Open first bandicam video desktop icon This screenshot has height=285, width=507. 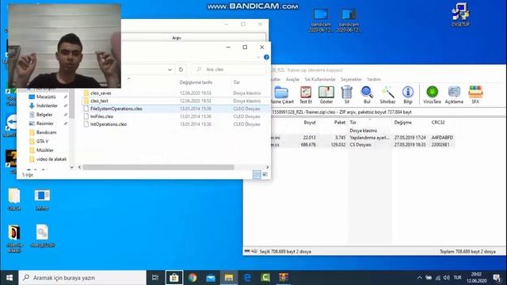[x=321, y=20]
